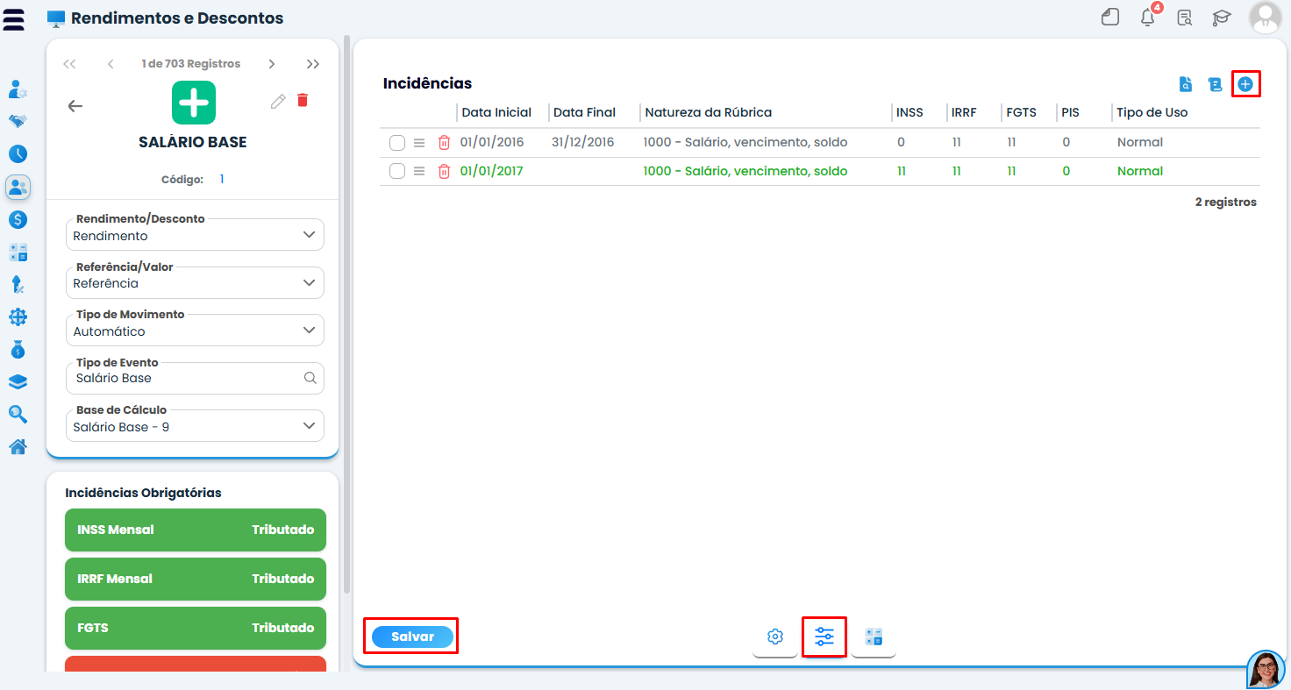Open the notifications bell with 4 badge

click(1148, 18)
